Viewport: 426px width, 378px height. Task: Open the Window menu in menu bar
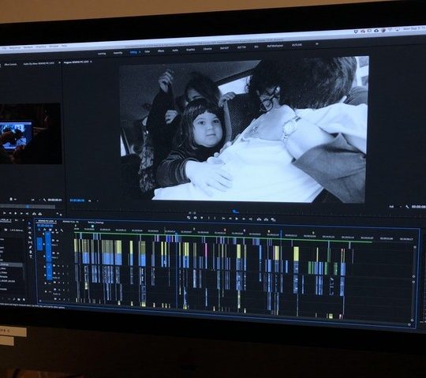click(x=54, y=47)
